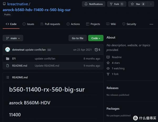Click the README.md file icon
This screenshot has width=158, height=122.
(x=7, y=66)
